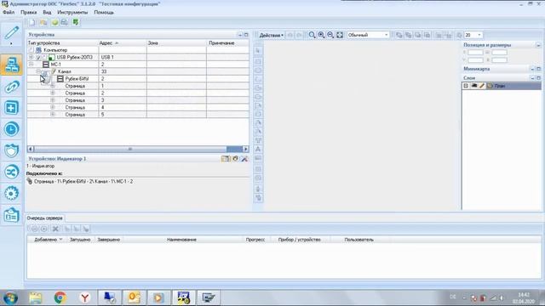The width and height of the screenshot is (545, 306).
Task: Zoom in on the plan view
Action: pyautogui.click(x=322, y=35)
